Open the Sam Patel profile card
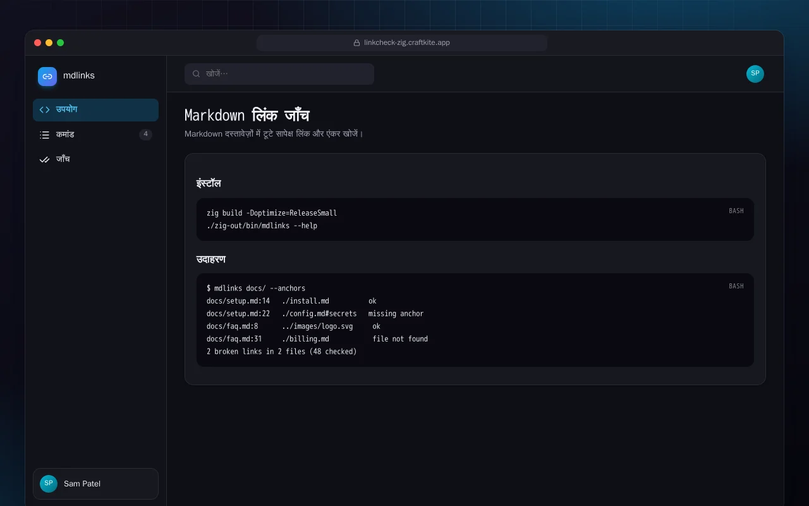This screenshot has width=809, height=506. [95, 484]
